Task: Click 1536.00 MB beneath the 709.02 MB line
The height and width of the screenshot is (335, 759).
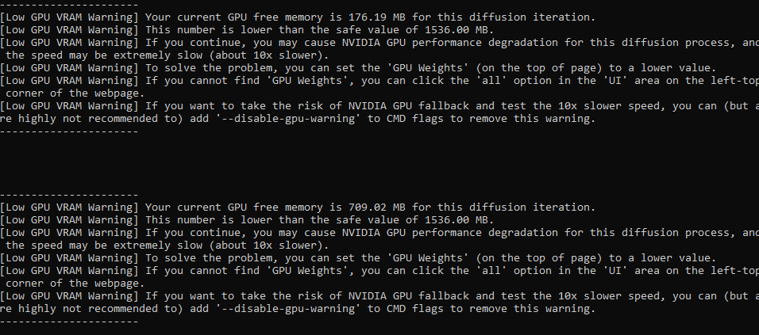Action: (x=457, y=220)
